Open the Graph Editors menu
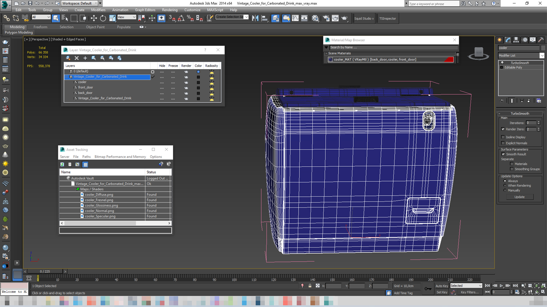This screenshot has height=307, width=547. 145,10
